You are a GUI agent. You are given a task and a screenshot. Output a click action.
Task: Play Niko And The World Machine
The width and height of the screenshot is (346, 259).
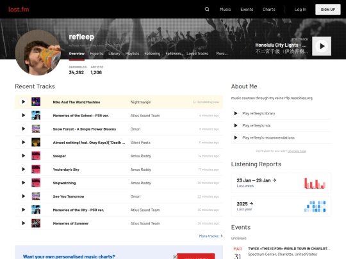tap(23, 102)
